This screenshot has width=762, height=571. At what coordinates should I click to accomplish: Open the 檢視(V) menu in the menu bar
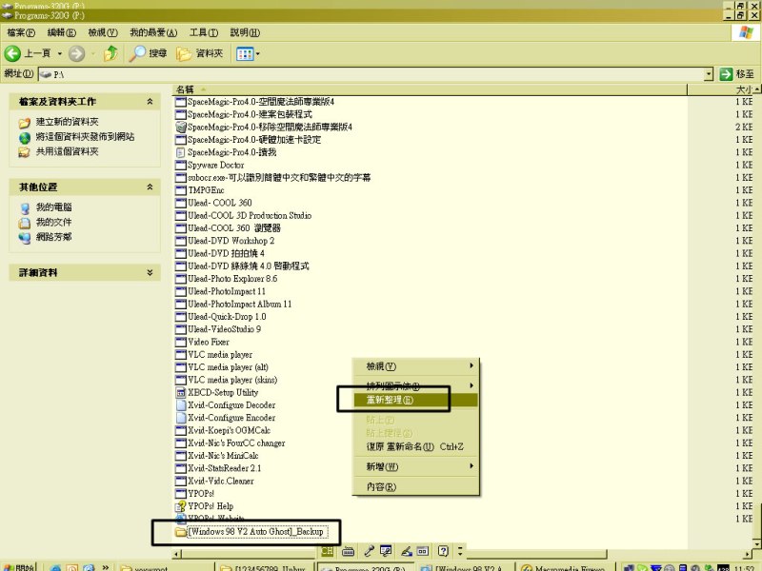click(x=103, y=32)
